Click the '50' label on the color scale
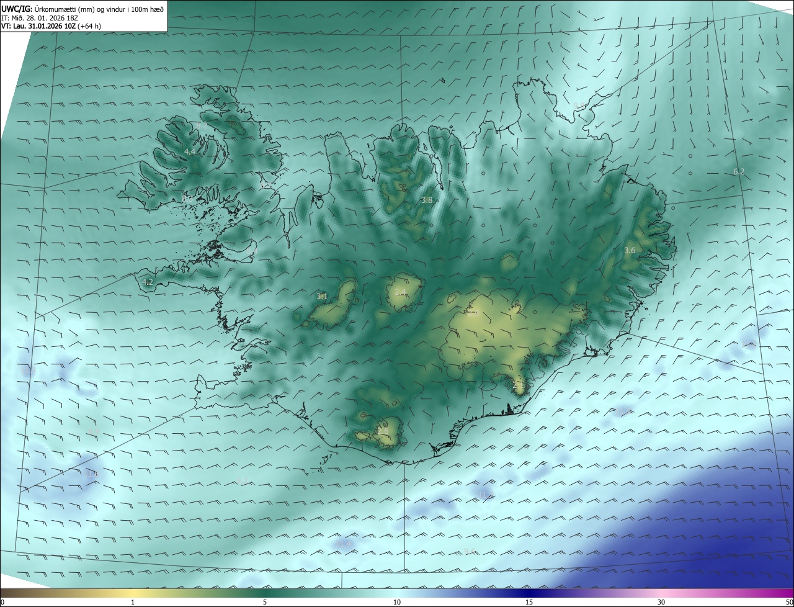 (x=789, y=602)
